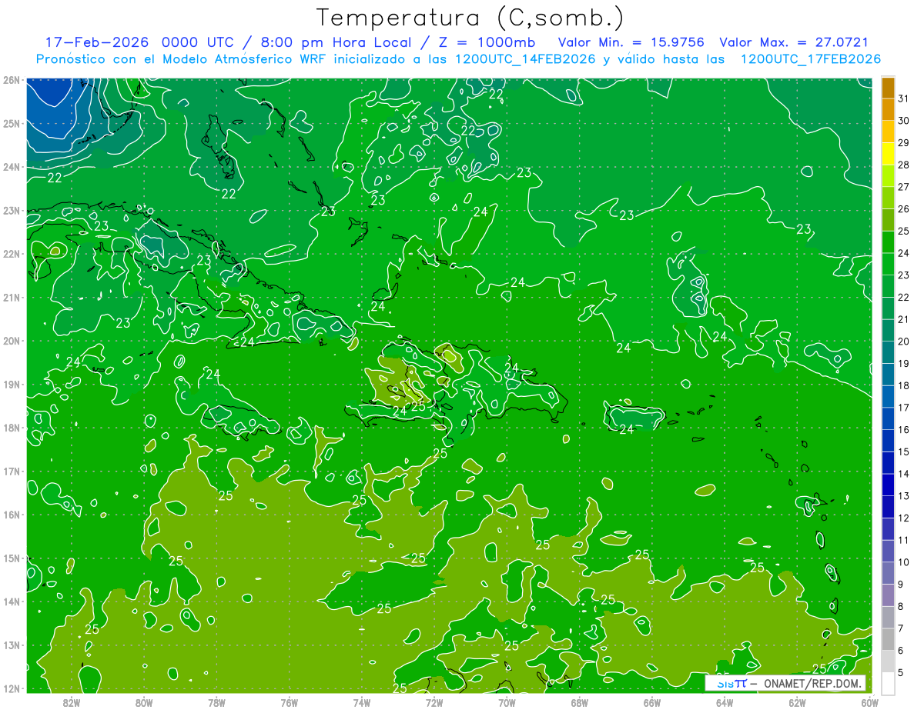Click the color scale label "8"
Image resolution: width=924 pixels, height=713 pixels.
902,607
